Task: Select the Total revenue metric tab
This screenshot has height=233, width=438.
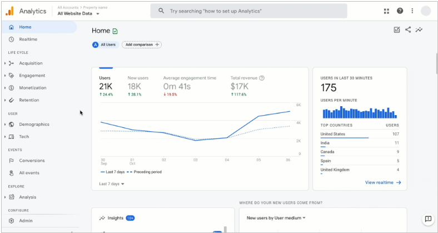Action: tap(247, 86)
